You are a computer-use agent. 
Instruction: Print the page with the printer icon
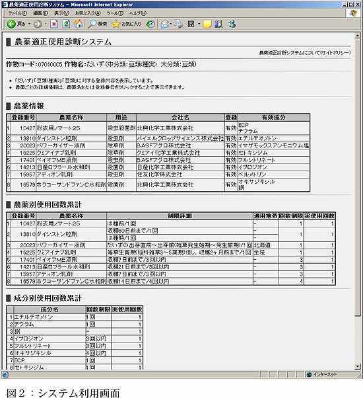point(179,24)
